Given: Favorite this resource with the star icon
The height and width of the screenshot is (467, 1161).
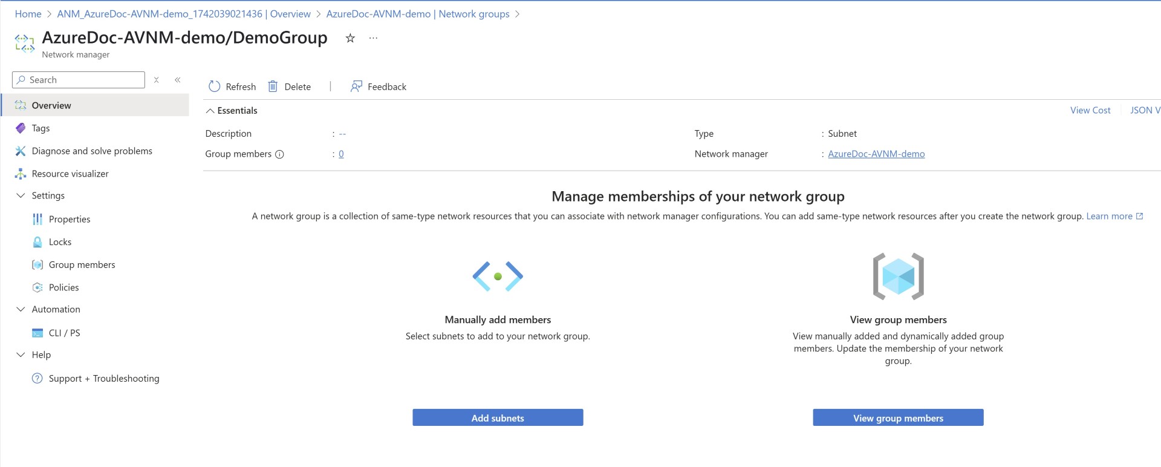Looking at the screenshot, I should pyautogui.click(x=350, y=38).
